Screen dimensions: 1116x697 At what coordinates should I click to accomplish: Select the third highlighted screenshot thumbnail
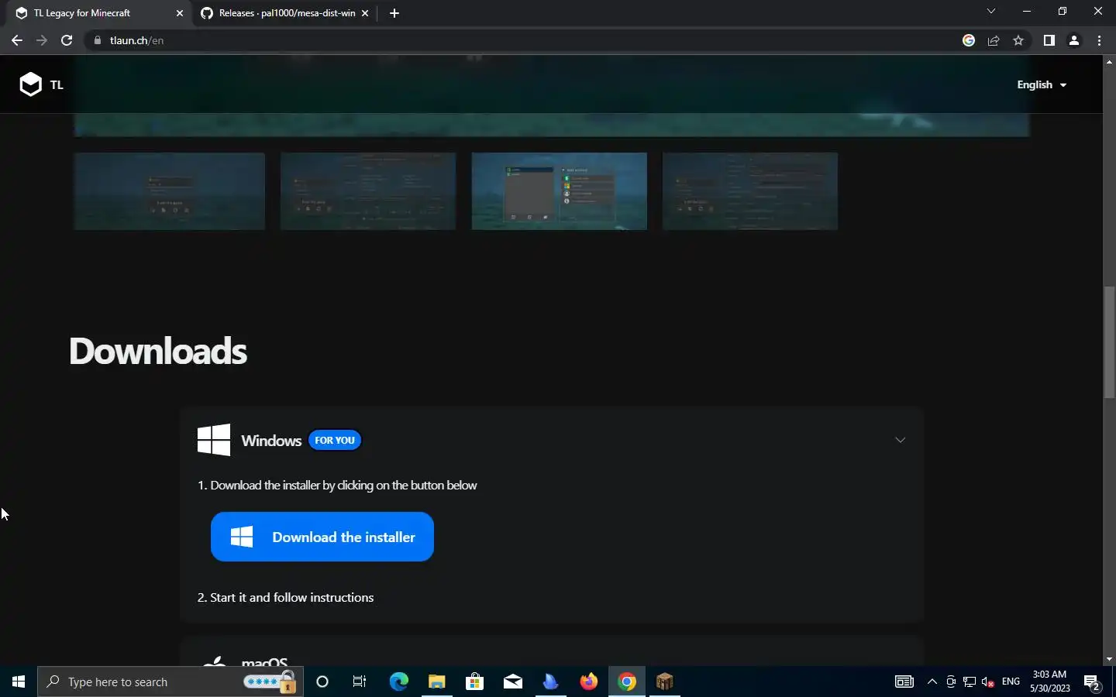coord(560,191)
